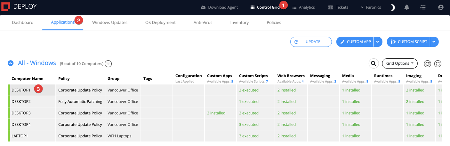The height and width of the screenshot is (146, 450).
Task: Toggle fullscreen grid view icon
Action: [438, 64]
